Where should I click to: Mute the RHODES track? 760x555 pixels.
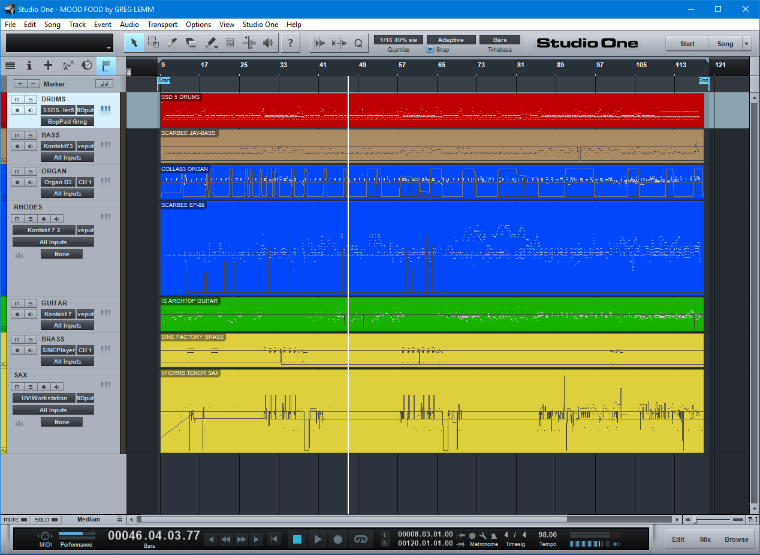point(17,219)
